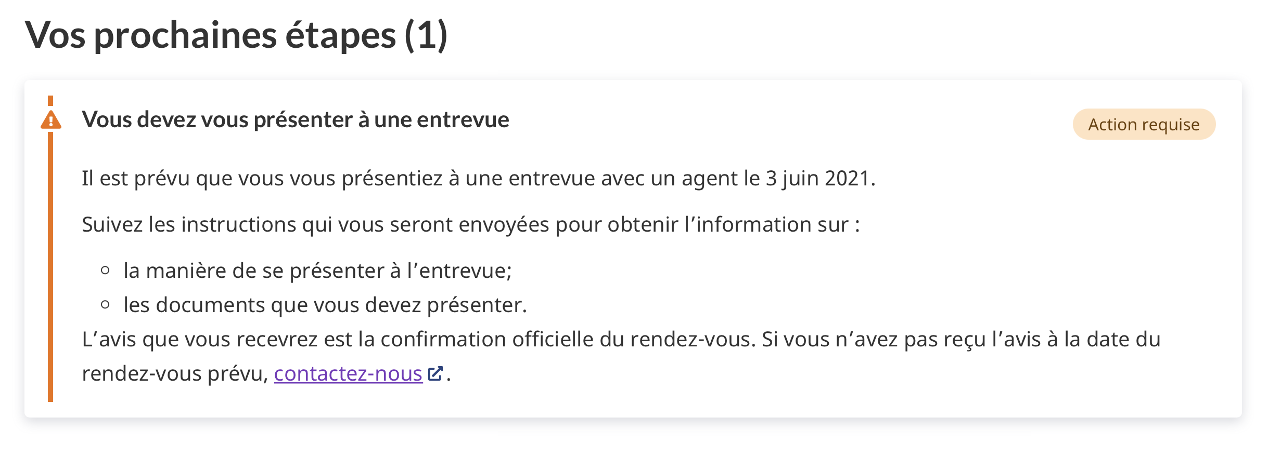Click the text rendez-vous prévu before the link
Screen dimensions: 1281x457
(x=175, y=374)
